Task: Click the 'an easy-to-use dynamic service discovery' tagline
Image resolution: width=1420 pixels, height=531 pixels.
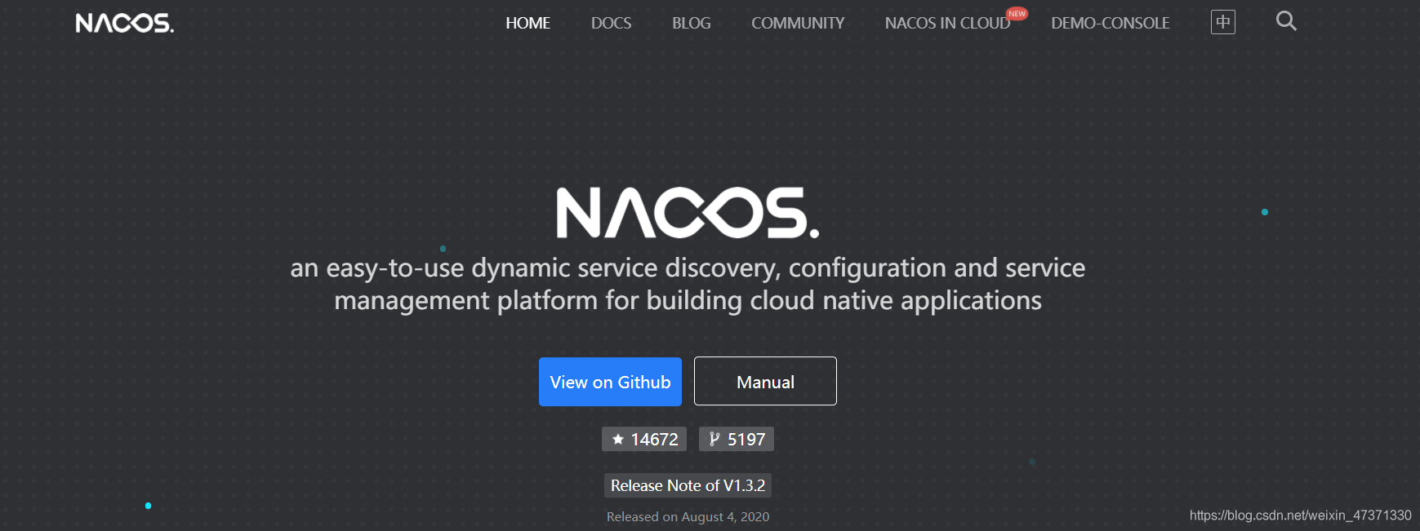Action: tap(688, 284)
